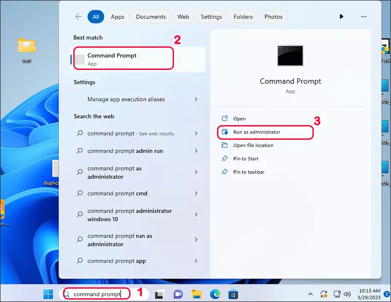
Task: Switch to the Apps filter tab
Action: [x=117, y=17]
